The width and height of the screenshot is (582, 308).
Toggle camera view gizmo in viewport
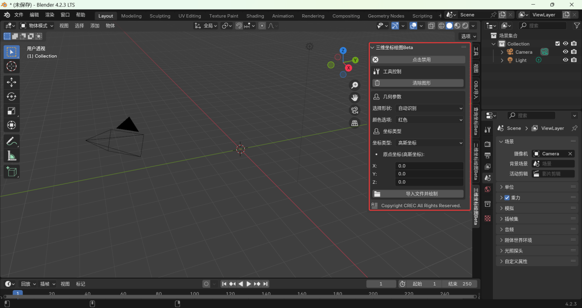tap(355, 110)
